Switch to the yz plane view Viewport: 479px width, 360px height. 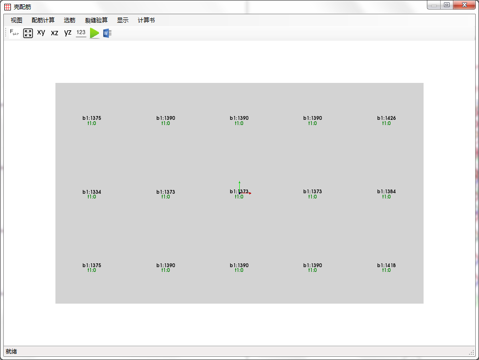click(x=68, y=33)
